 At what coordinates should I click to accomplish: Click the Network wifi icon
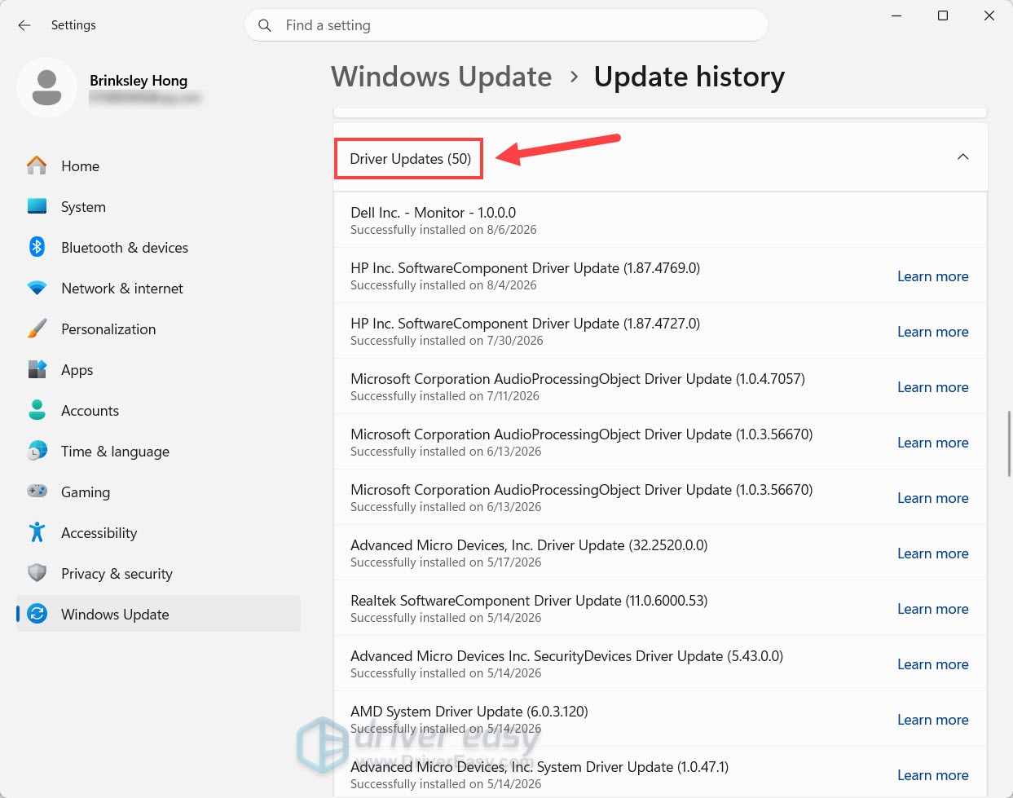coord(37,288)
